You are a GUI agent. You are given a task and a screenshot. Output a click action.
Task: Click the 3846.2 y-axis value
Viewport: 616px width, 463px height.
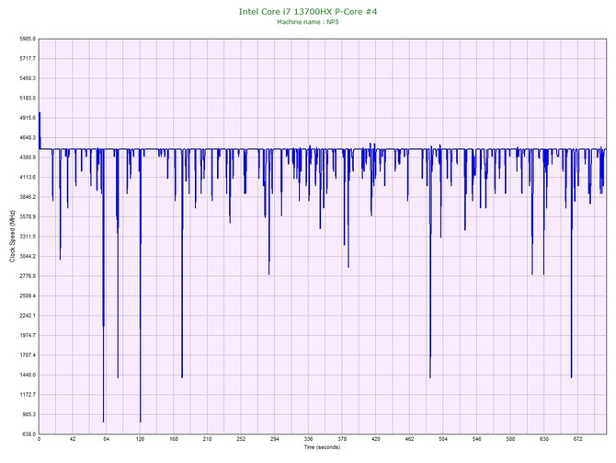tap(28, 197)
